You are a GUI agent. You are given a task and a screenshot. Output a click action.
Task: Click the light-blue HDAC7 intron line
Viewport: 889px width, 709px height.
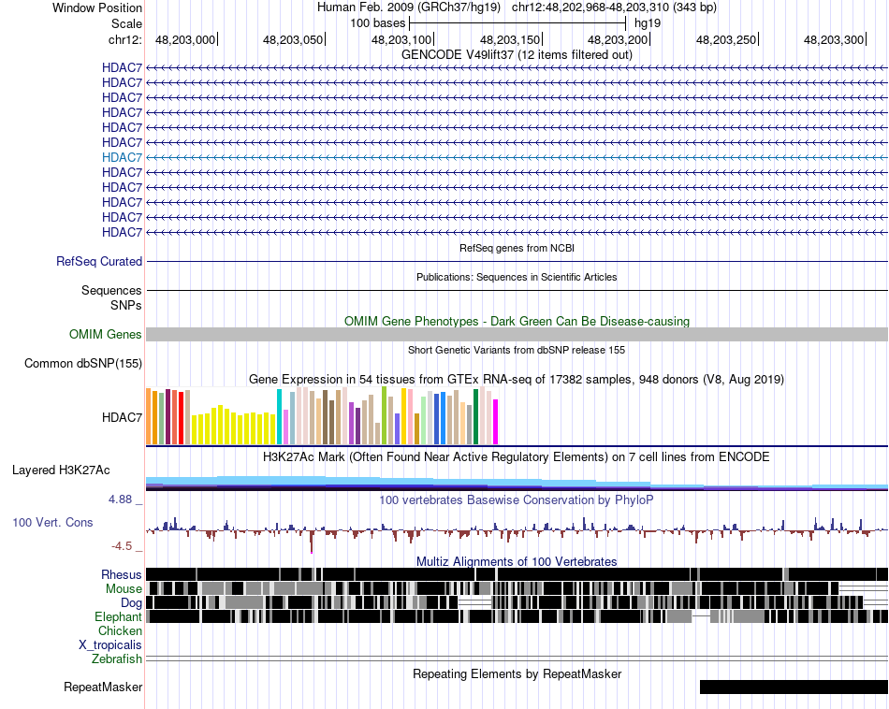coord(517,157)
